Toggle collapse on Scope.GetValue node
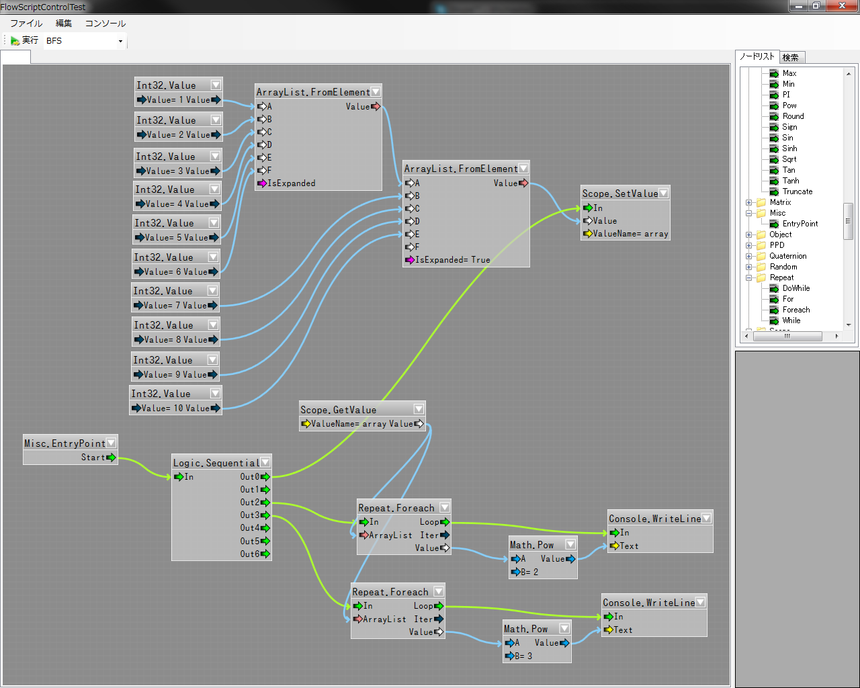Screen dimensions: 860x688 point(419,409)
